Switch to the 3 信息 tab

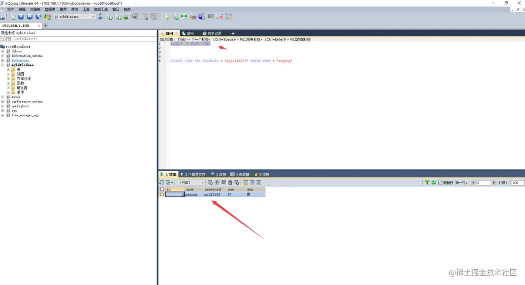pos(218,174)
